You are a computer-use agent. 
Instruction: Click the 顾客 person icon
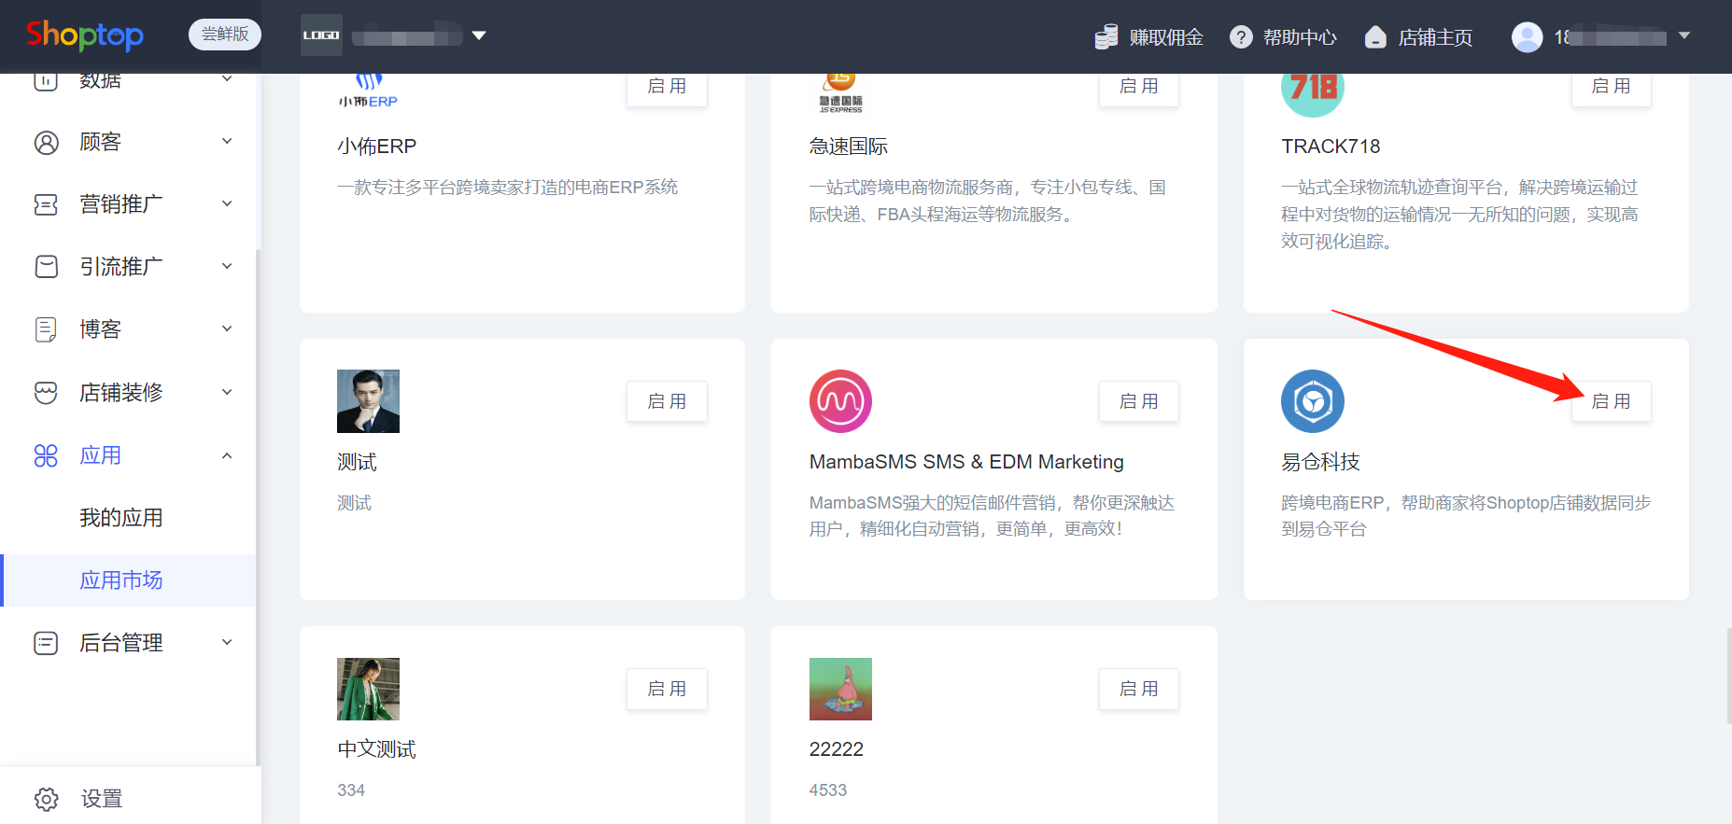[46, 142]
